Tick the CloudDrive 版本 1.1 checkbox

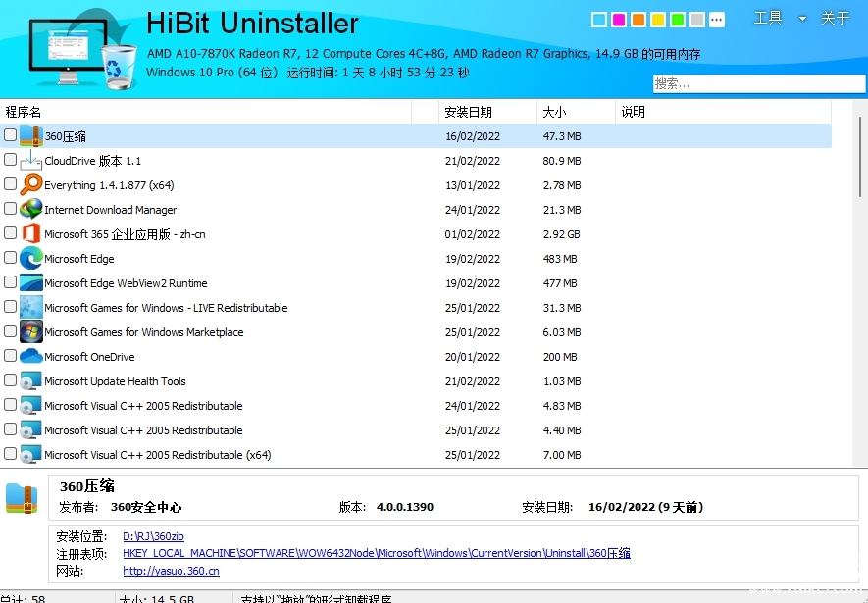click(x=10, y=159)
